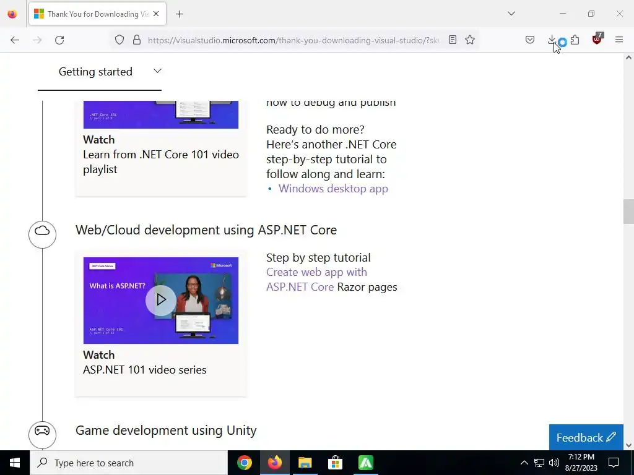Image resolution: width=634 pixels, height=475 pixels.
Task: Bookmark this page with the star icon
Action: coord(470,40)
